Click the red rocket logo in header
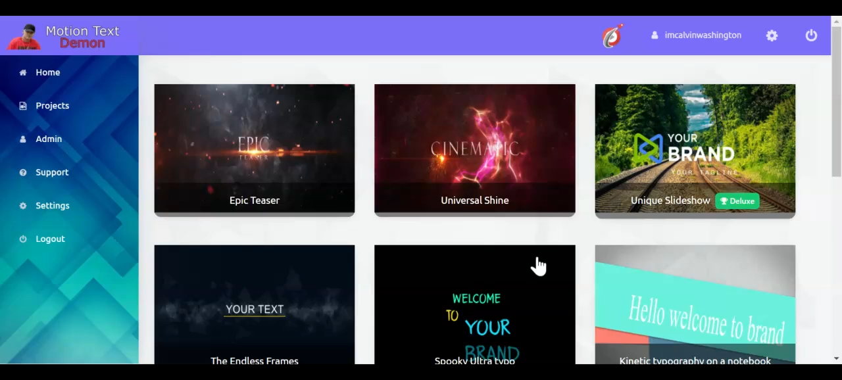 pos(612,36)
